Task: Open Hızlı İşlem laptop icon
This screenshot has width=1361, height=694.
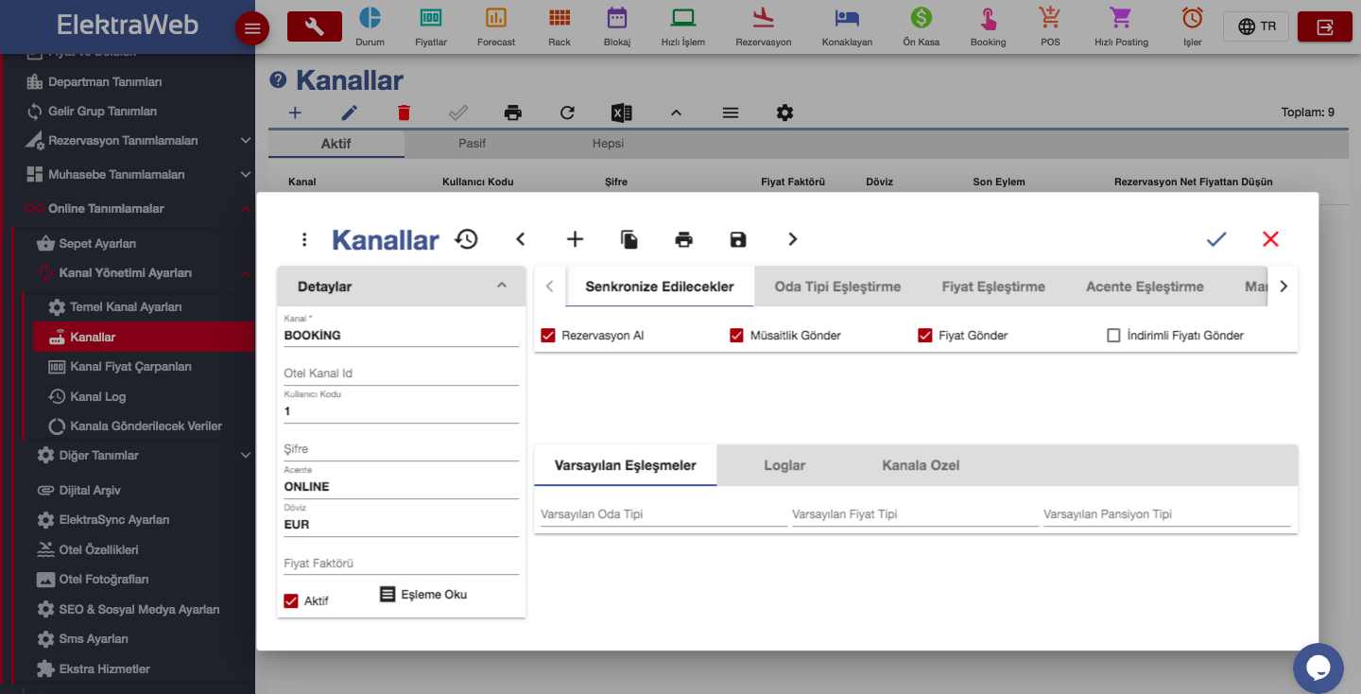Action: click(x=683, y=18)
